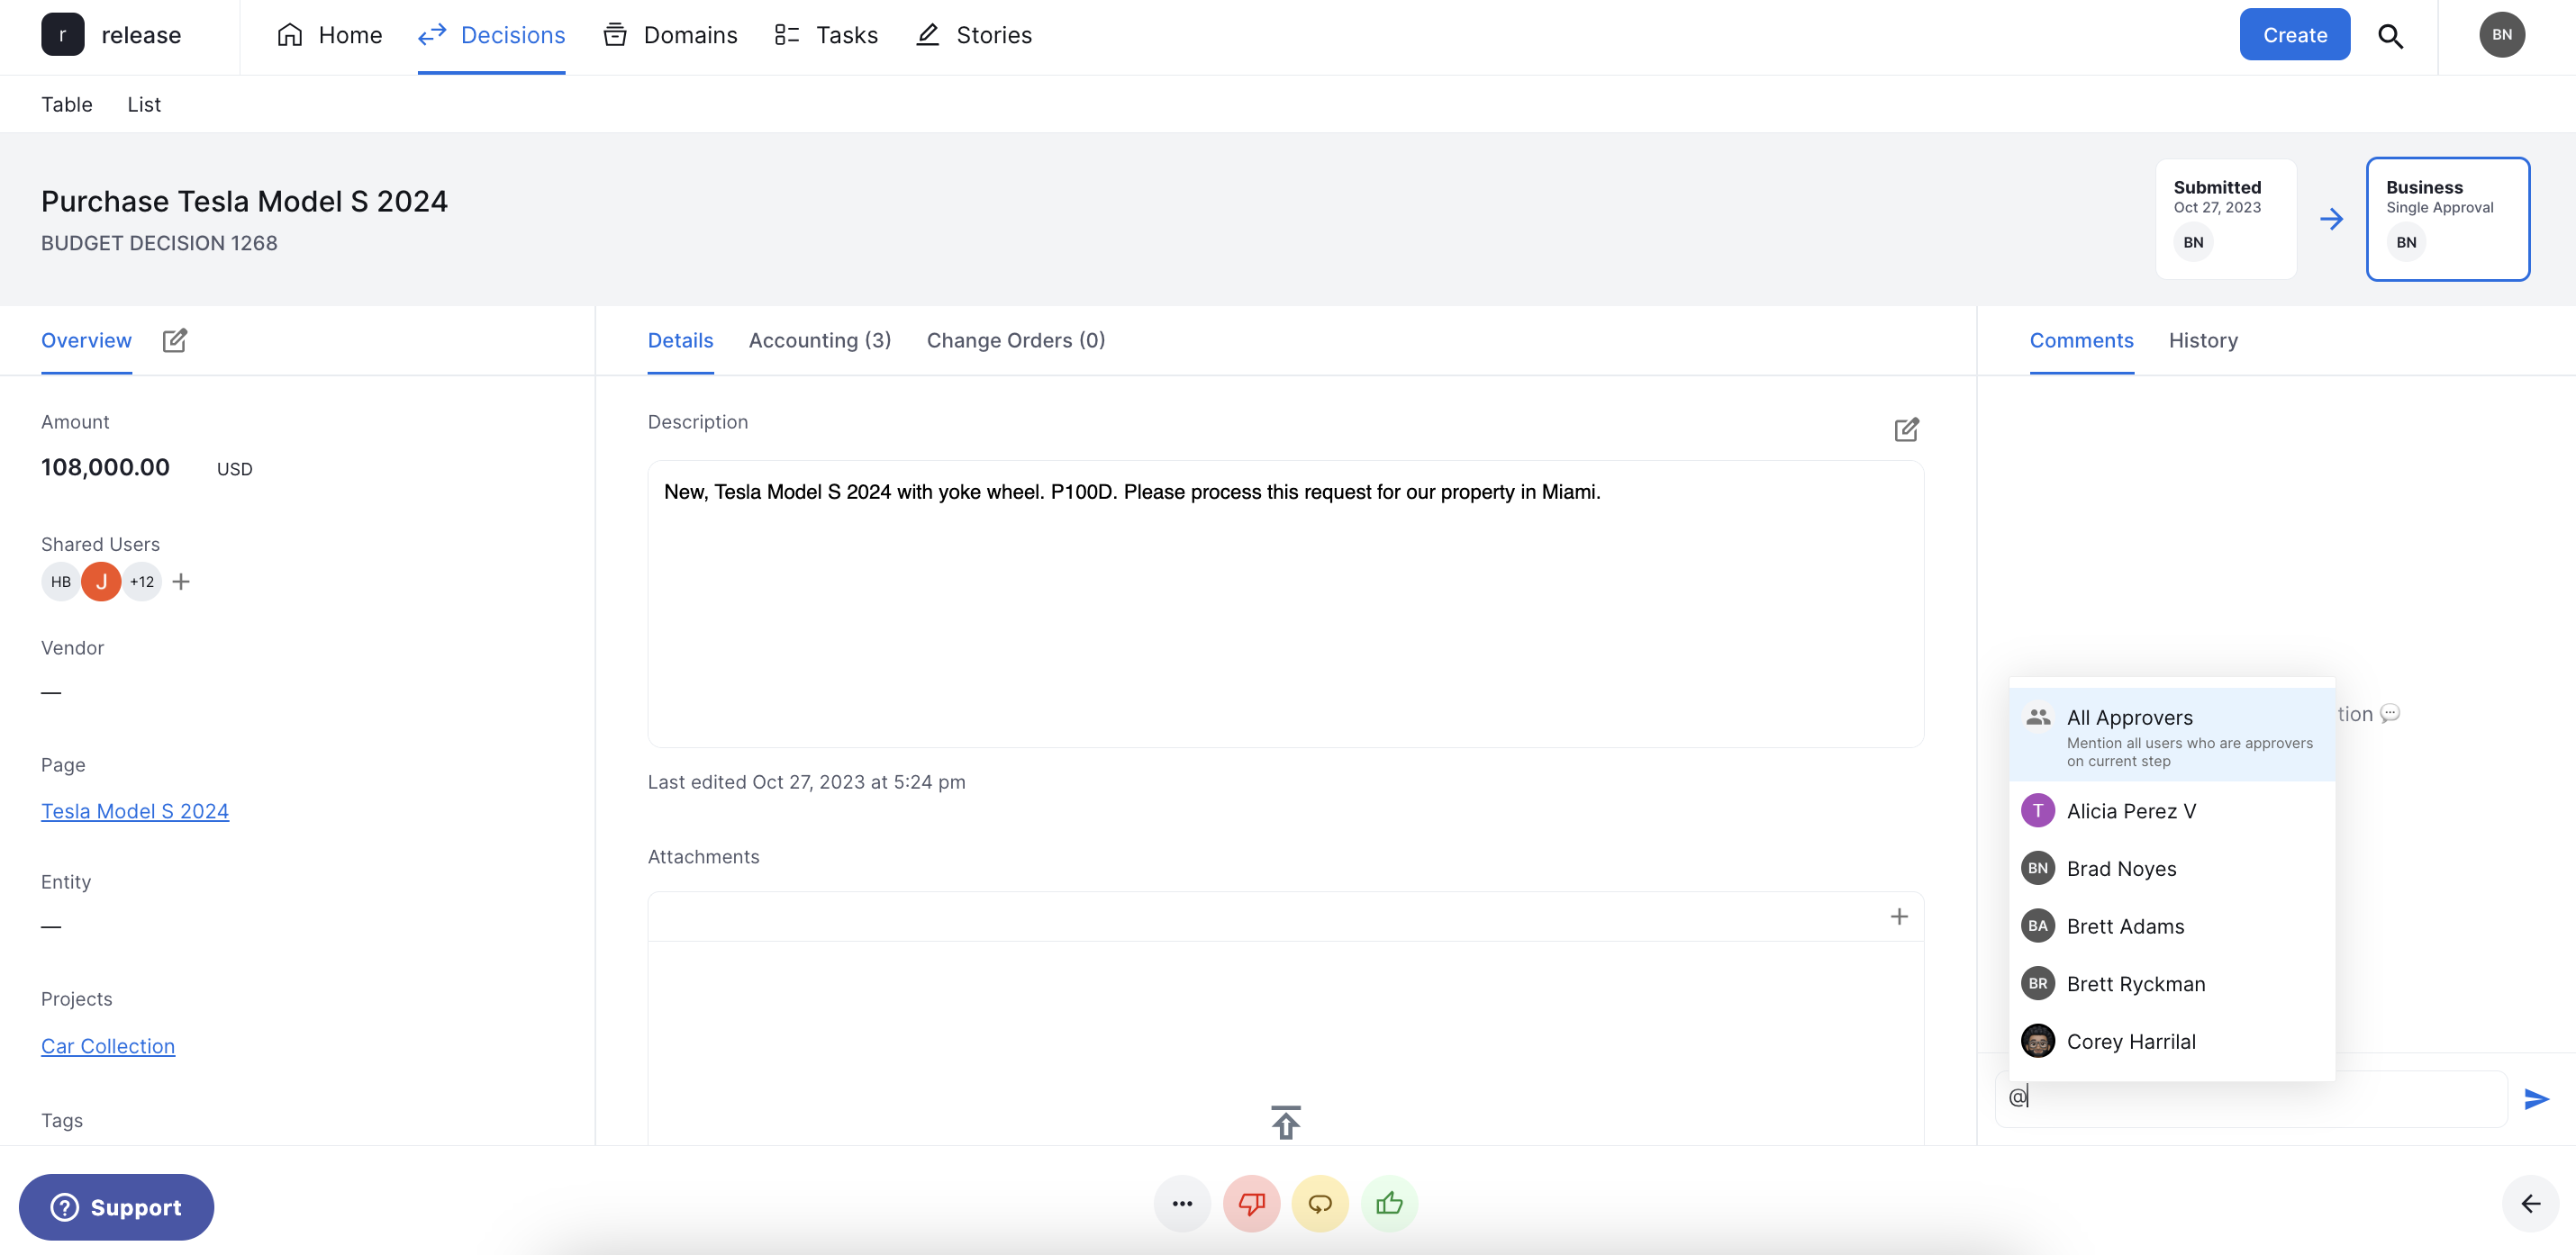This screenshot has height=1255, width=2576.
Task: Click the release workspace logo icon
Action: click(62, 35)
